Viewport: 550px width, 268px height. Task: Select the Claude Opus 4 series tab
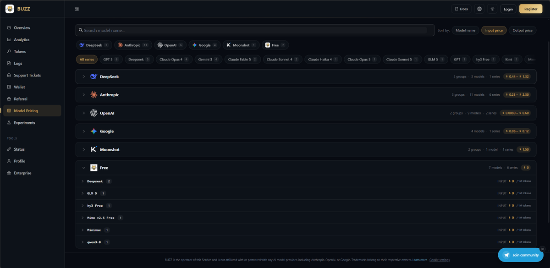point(174,60)
